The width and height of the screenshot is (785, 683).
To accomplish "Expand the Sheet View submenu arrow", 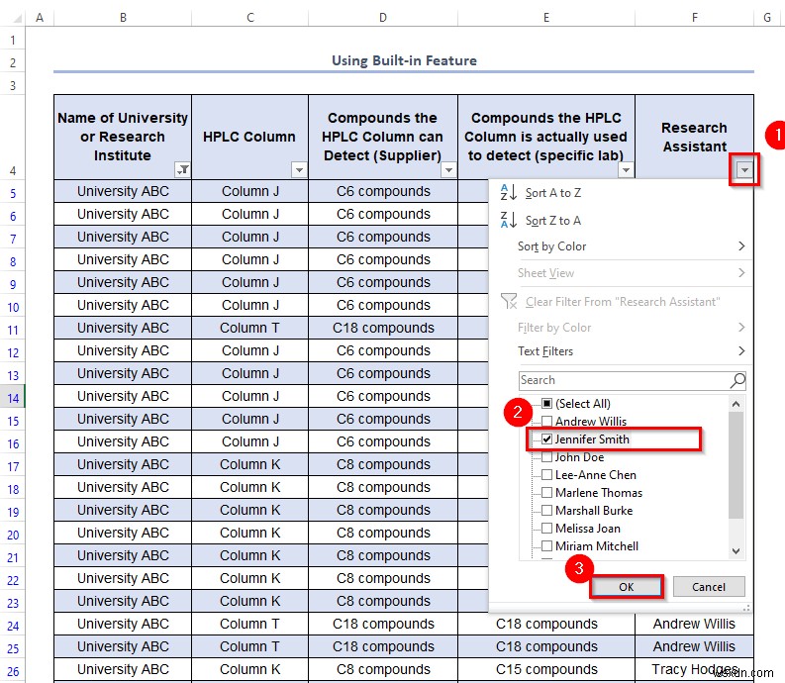I will (741, 273).
